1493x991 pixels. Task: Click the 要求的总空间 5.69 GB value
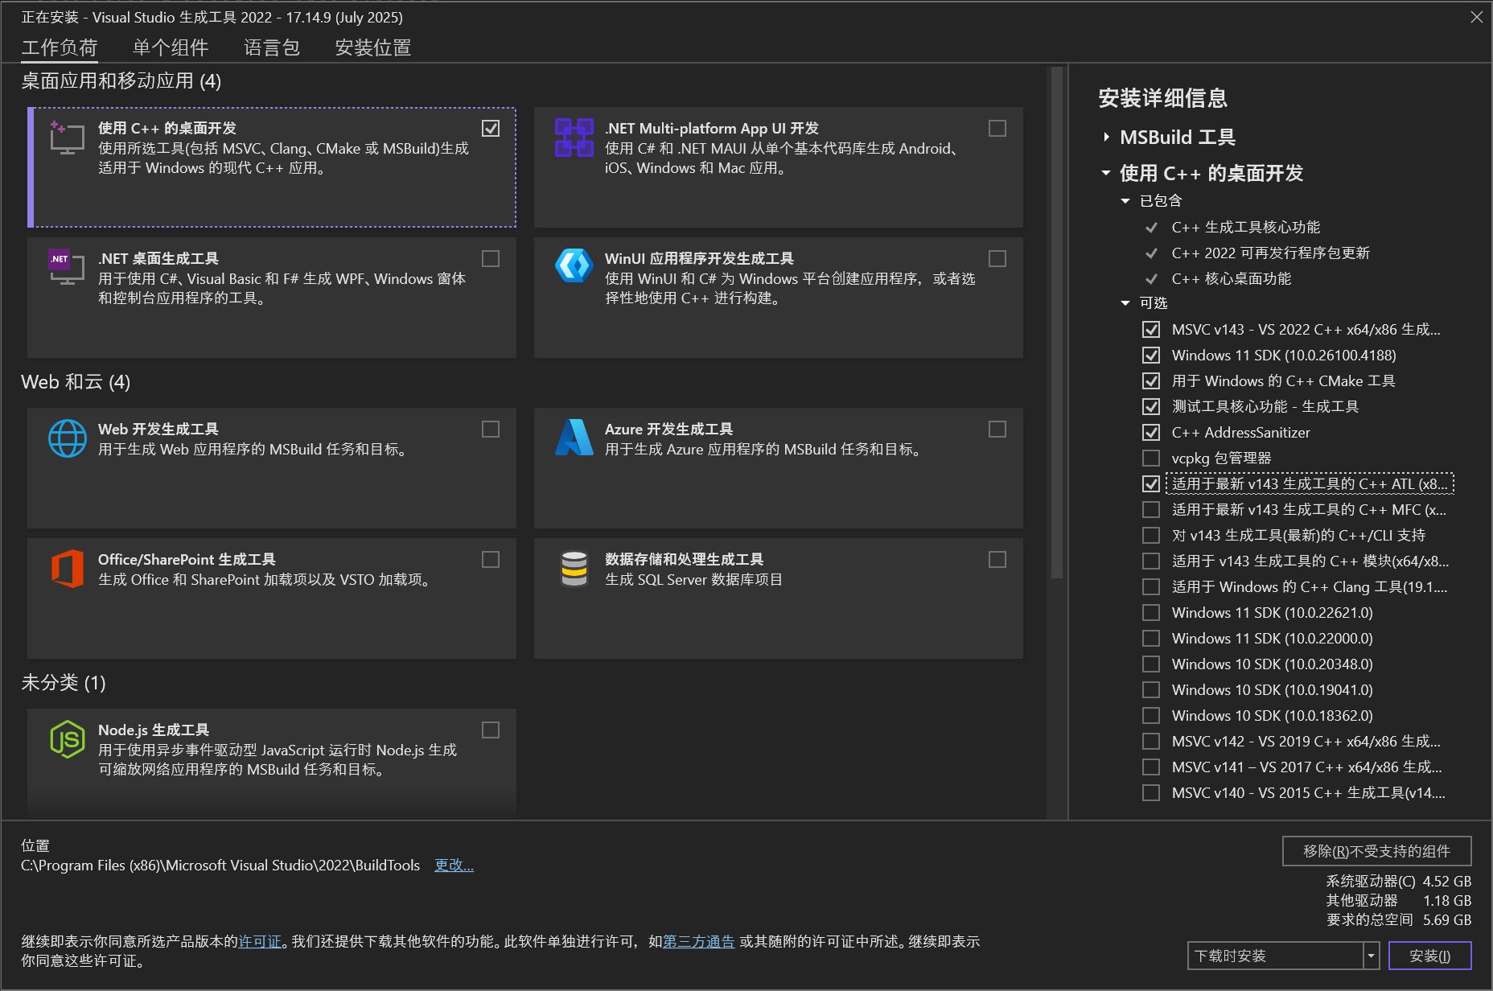tap(1447, 920)
